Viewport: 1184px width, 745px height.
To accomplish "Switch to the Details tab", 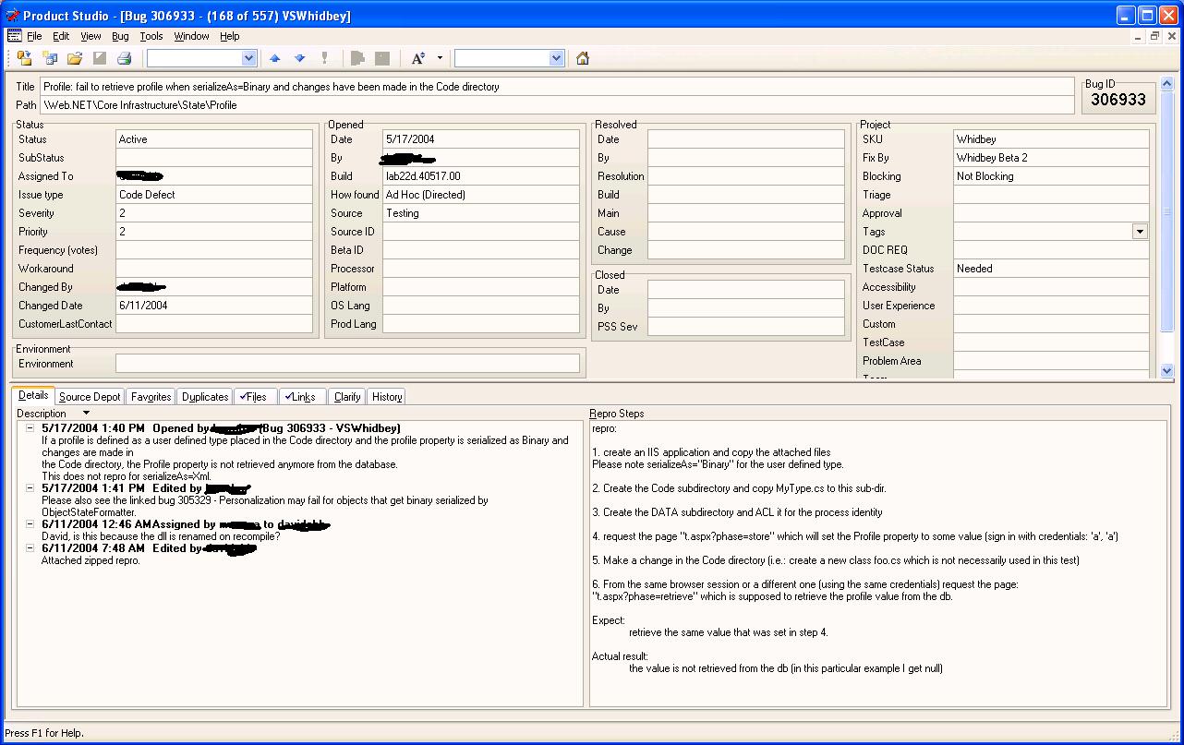I will pyautogui.click(x=33, y=395).
